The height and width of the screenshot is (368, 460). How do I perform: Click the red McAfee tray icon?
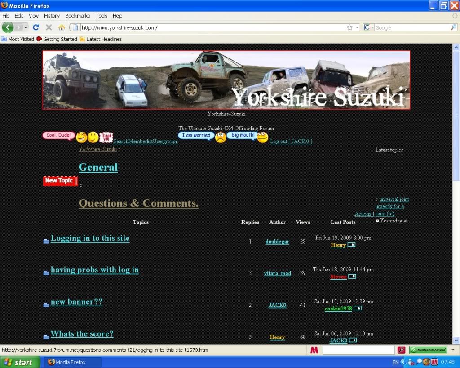[434, 362]
